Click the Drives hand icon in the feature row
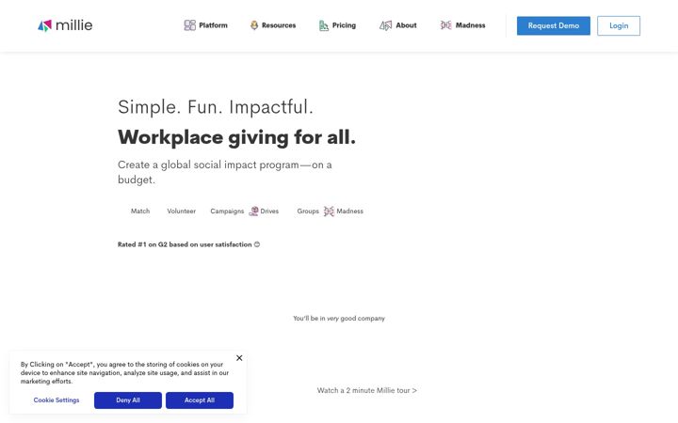This screenshot has width=678, height=423. [254, 211]
